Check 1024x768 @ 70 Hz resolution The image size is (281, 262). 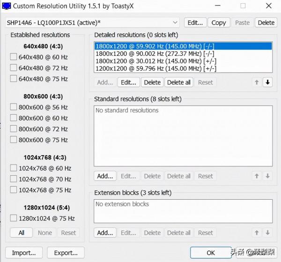(14, 179)
